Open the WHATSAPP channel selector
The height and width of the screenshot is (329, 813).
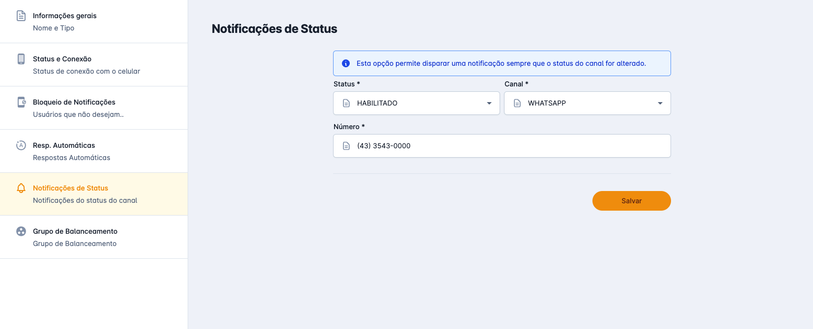point(588,103)
